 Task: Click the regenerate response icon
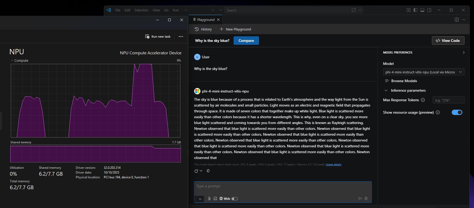point(196,171)
